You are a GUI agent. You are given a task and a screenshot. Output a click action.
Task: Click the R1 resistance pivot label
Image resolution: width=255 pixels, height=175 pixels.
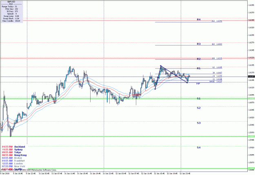(199, 68)
